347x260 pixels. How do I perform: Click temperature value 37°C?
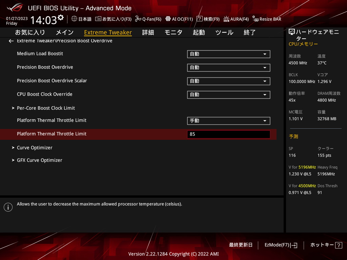coord(322,63)
